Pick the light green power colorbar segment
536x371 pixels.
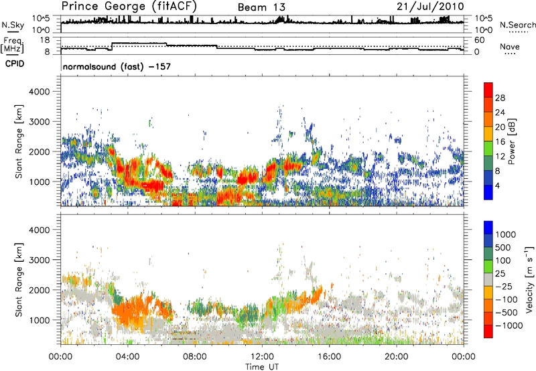[x=488, y=148]
